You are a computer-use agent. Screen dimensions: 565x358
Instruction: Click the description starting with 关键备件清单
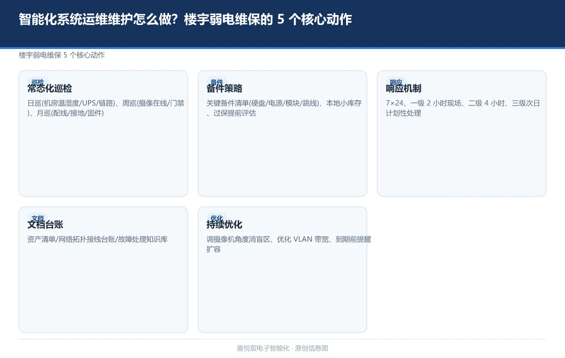(x=284, y=108)
